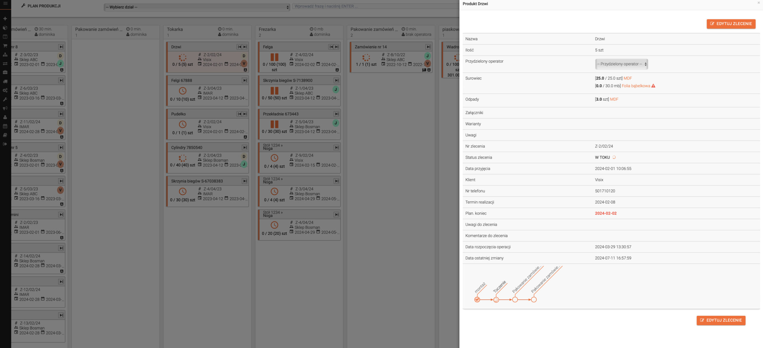763x348 pixels.
Task: Click the search phrase input field
Action: point(376,6)
